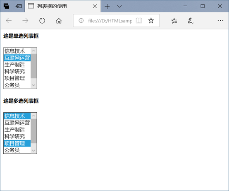Close the 列表框的使用 tab
Image resolution: width=229 pixels, height=191 pixels.
point(95,6)
